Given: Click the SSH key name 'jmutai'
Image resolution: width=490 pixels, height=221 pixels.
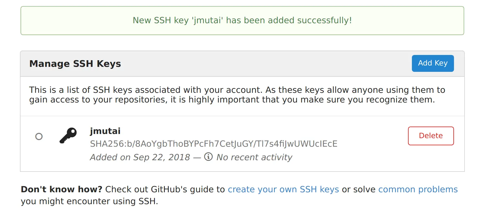Looking at the screenshot, I should (105, 131).
